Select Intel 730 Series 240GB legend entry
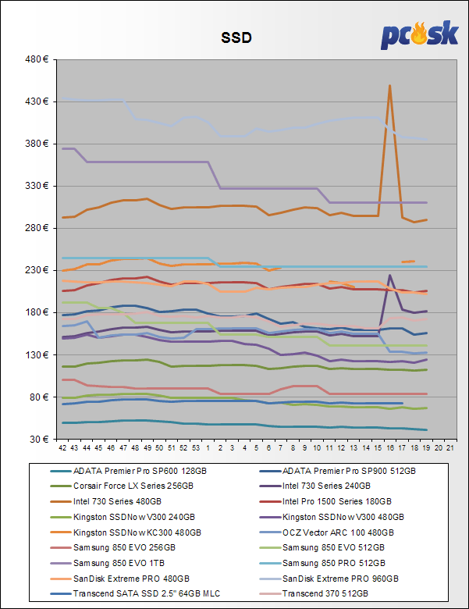This screenshot has width=469, height=609. point(315,486)
